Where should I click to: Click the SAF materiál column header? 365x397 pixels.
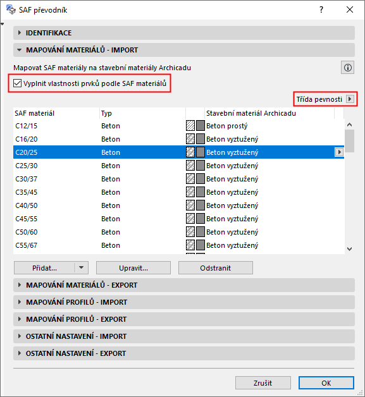[56, 113]
